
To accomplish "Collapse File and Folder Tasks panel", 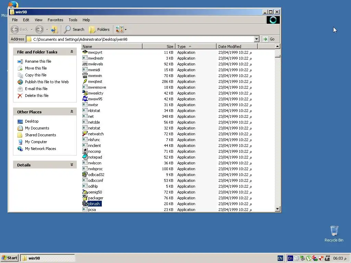I will click(72, 52).
